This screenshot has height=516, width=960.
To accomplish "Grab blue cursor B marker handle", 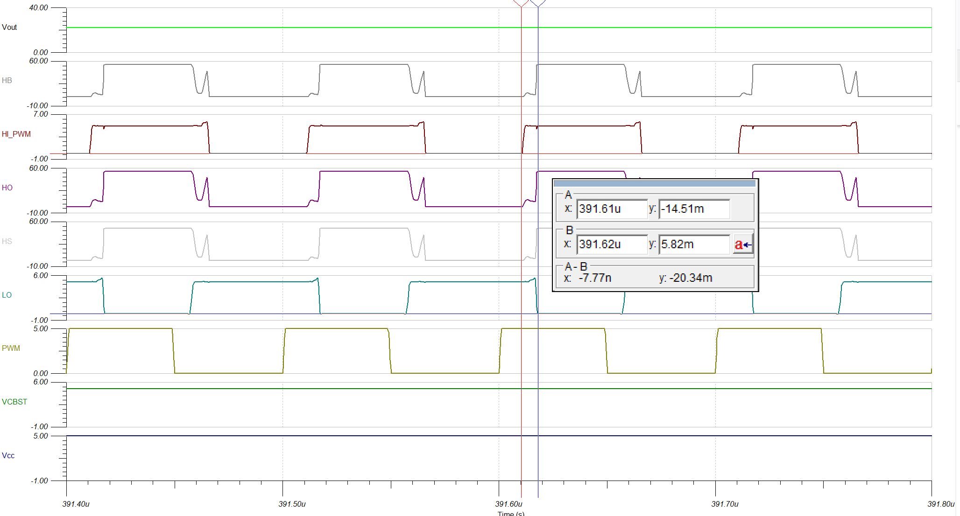I will [538, 3].
